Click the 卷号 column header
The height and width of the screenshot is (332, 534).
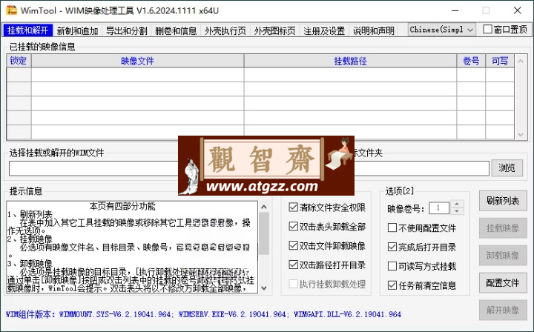pyautogui.click(x=471, y=61)
